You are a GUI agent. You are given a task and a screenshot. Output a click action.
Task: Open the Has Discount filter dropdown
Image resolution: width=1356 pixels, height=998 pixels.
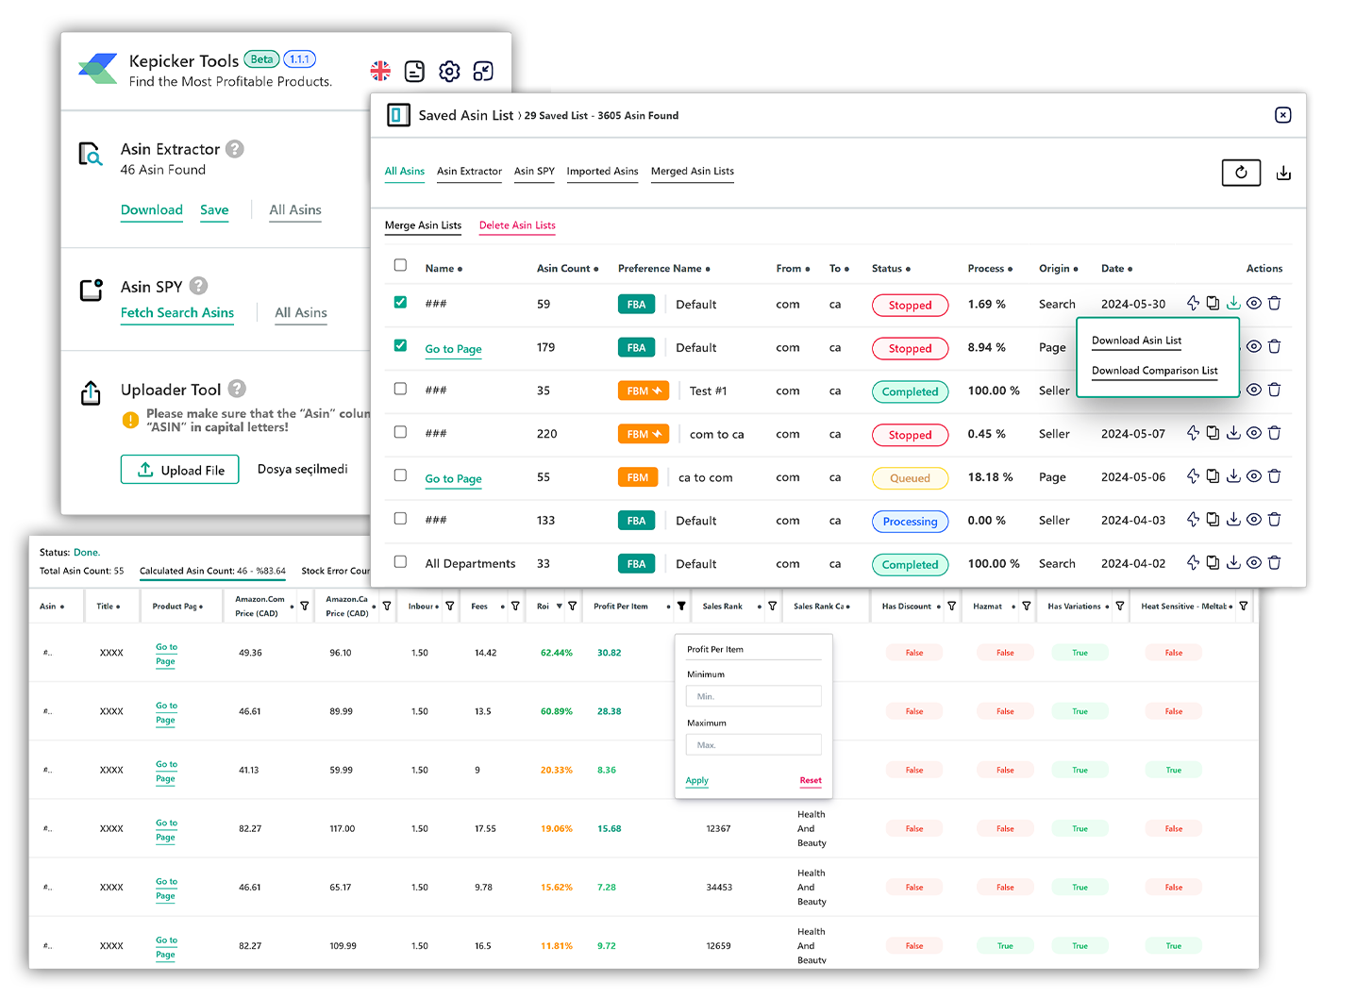(950, 606)
